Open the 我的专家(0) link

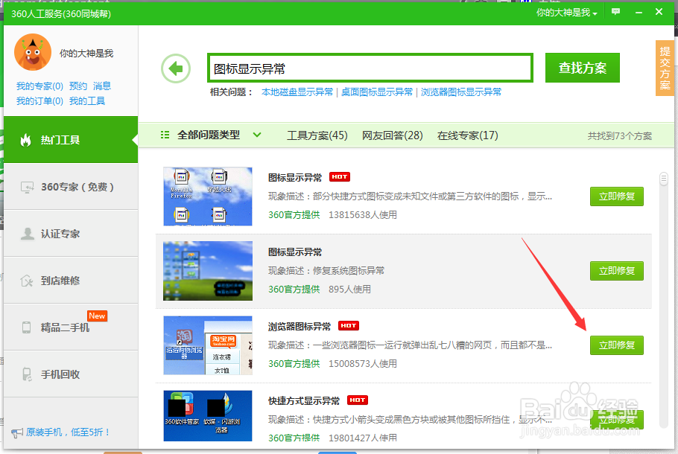(39, 86)
